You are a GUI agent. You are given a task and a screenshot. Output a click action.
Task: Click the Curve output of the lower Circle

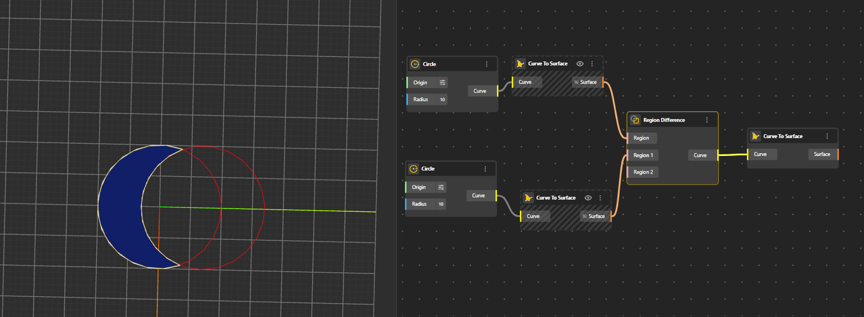481,195
